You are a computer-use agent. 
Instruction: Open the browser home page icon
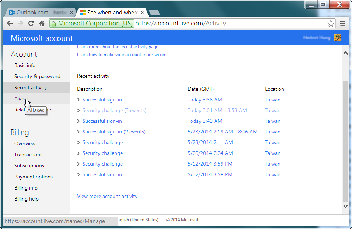(x=42, y=23)
